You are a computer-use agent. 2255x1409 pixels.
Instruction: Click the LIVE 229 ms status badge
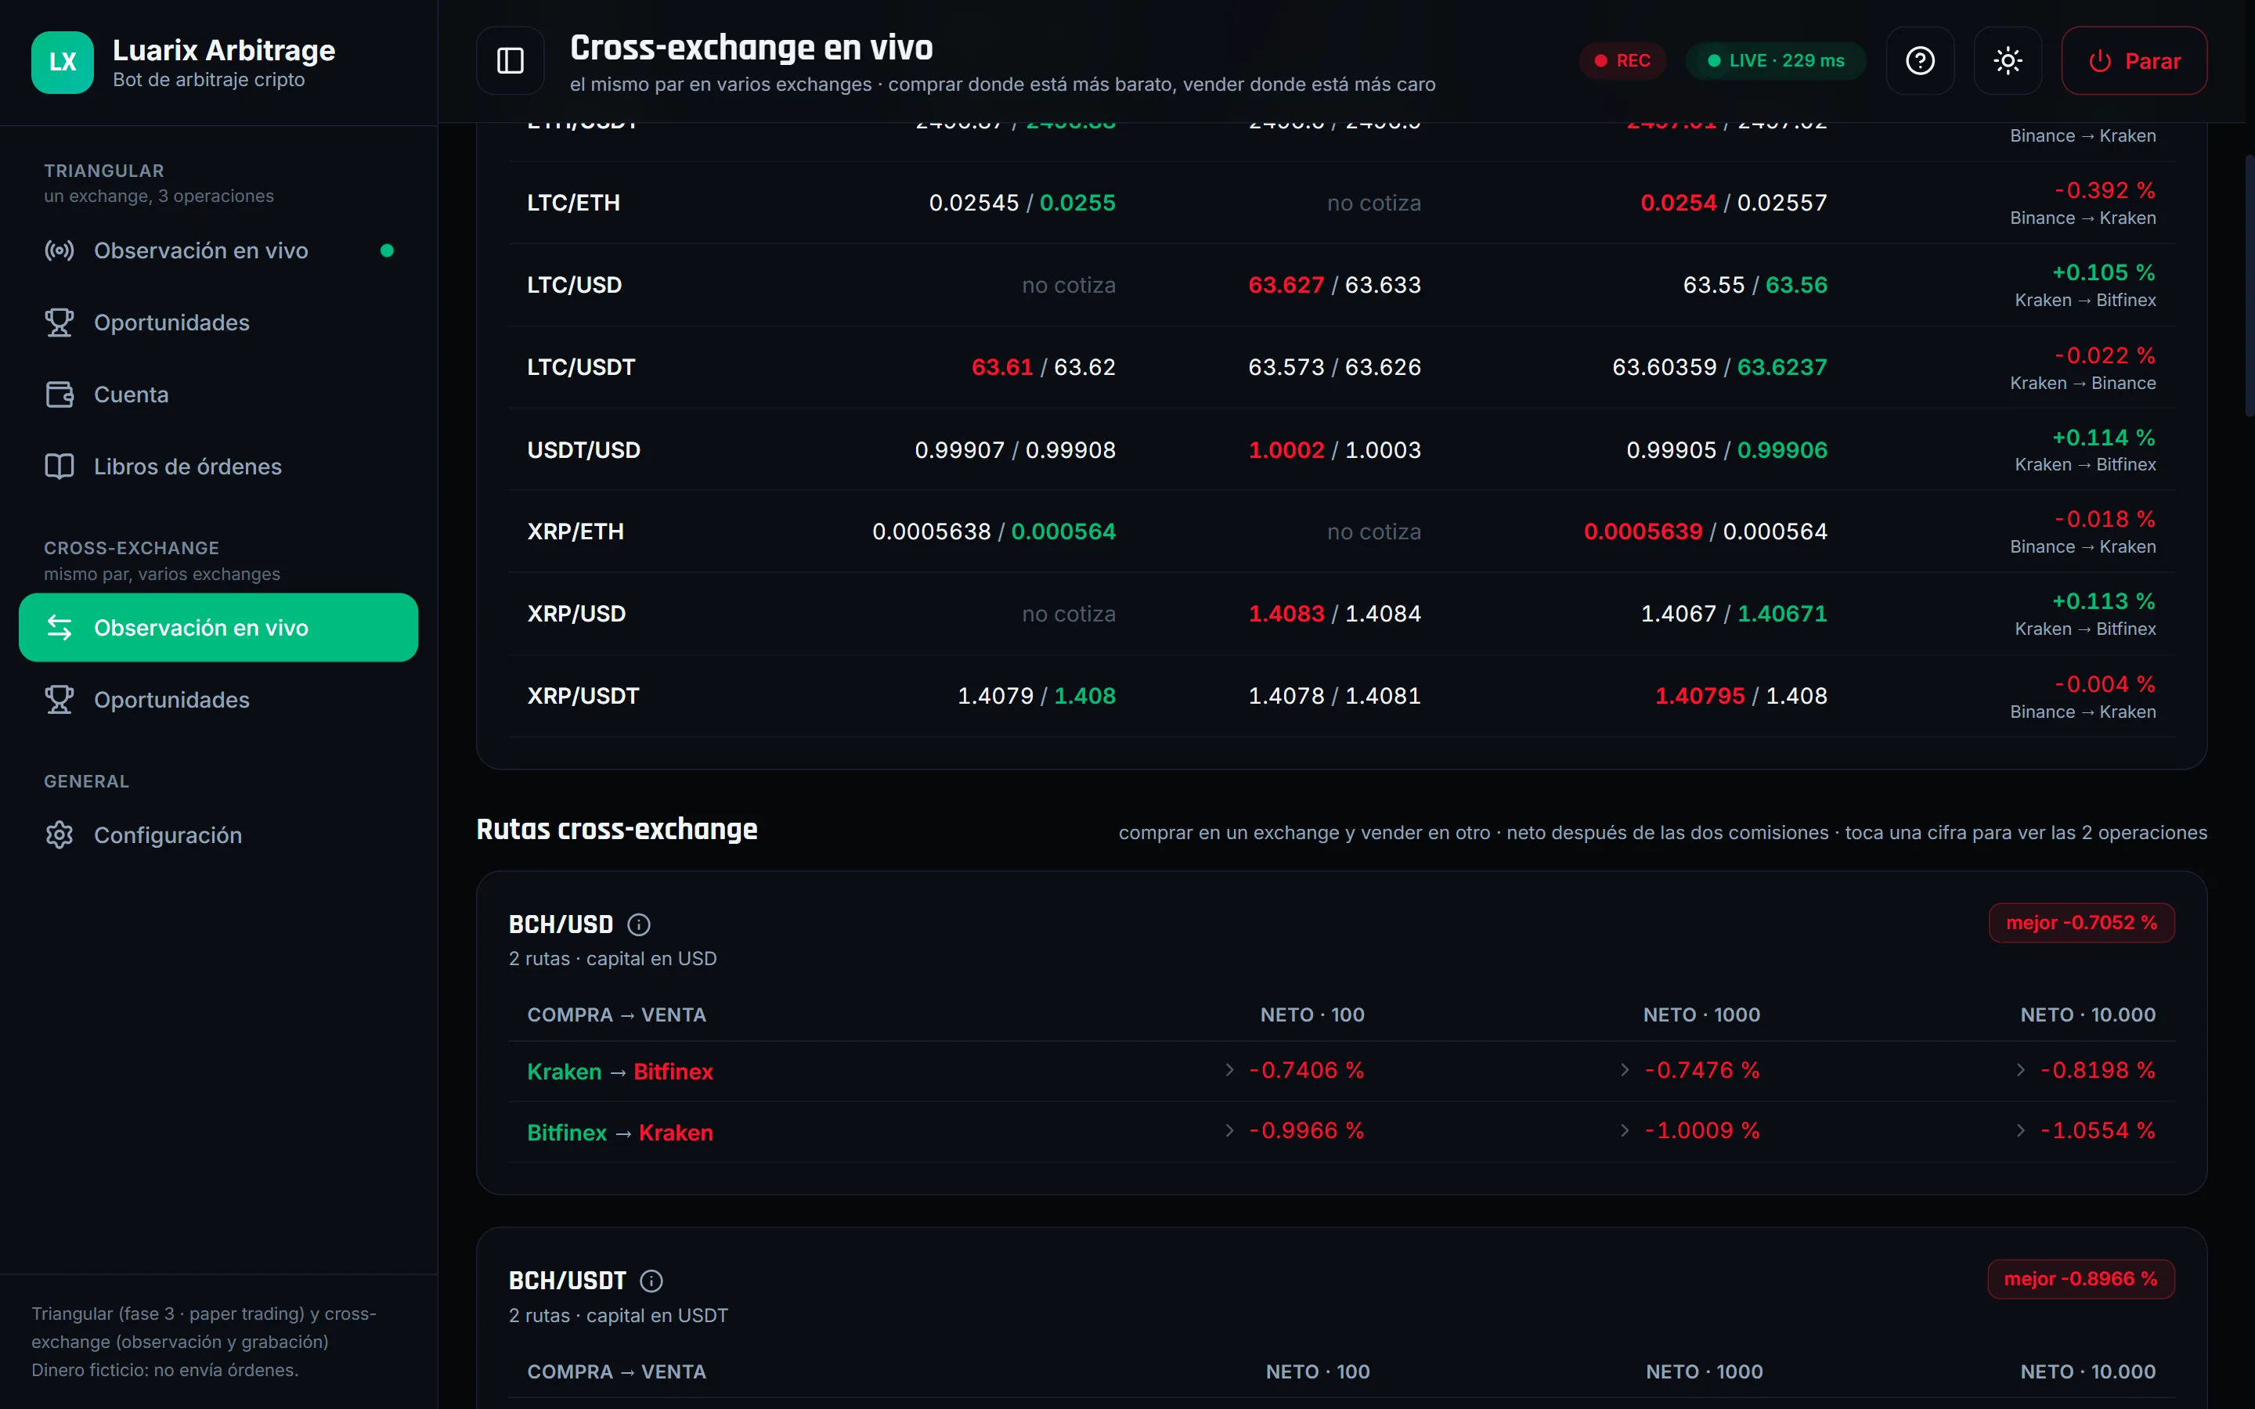point(1775,60)
